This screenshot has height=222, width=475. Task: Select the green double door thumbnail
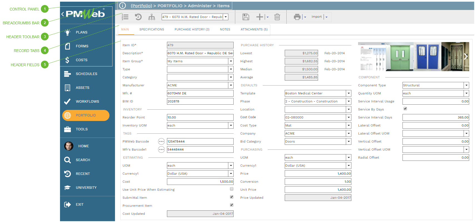pos(399,56)
